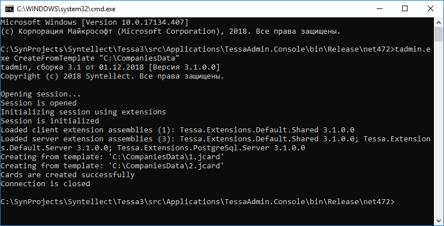Click the 'Connection is closed' line
Screen dimensions: 444x226
coord(45,183)
